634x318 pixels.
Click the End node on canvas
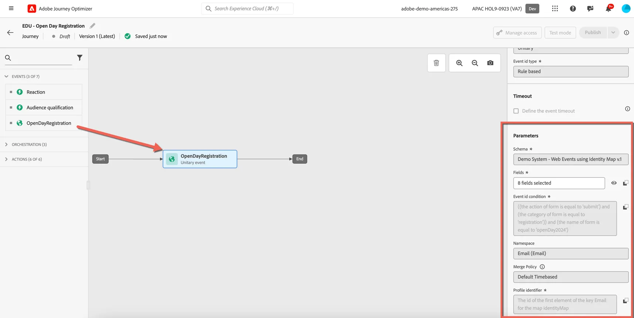(300, 159)
